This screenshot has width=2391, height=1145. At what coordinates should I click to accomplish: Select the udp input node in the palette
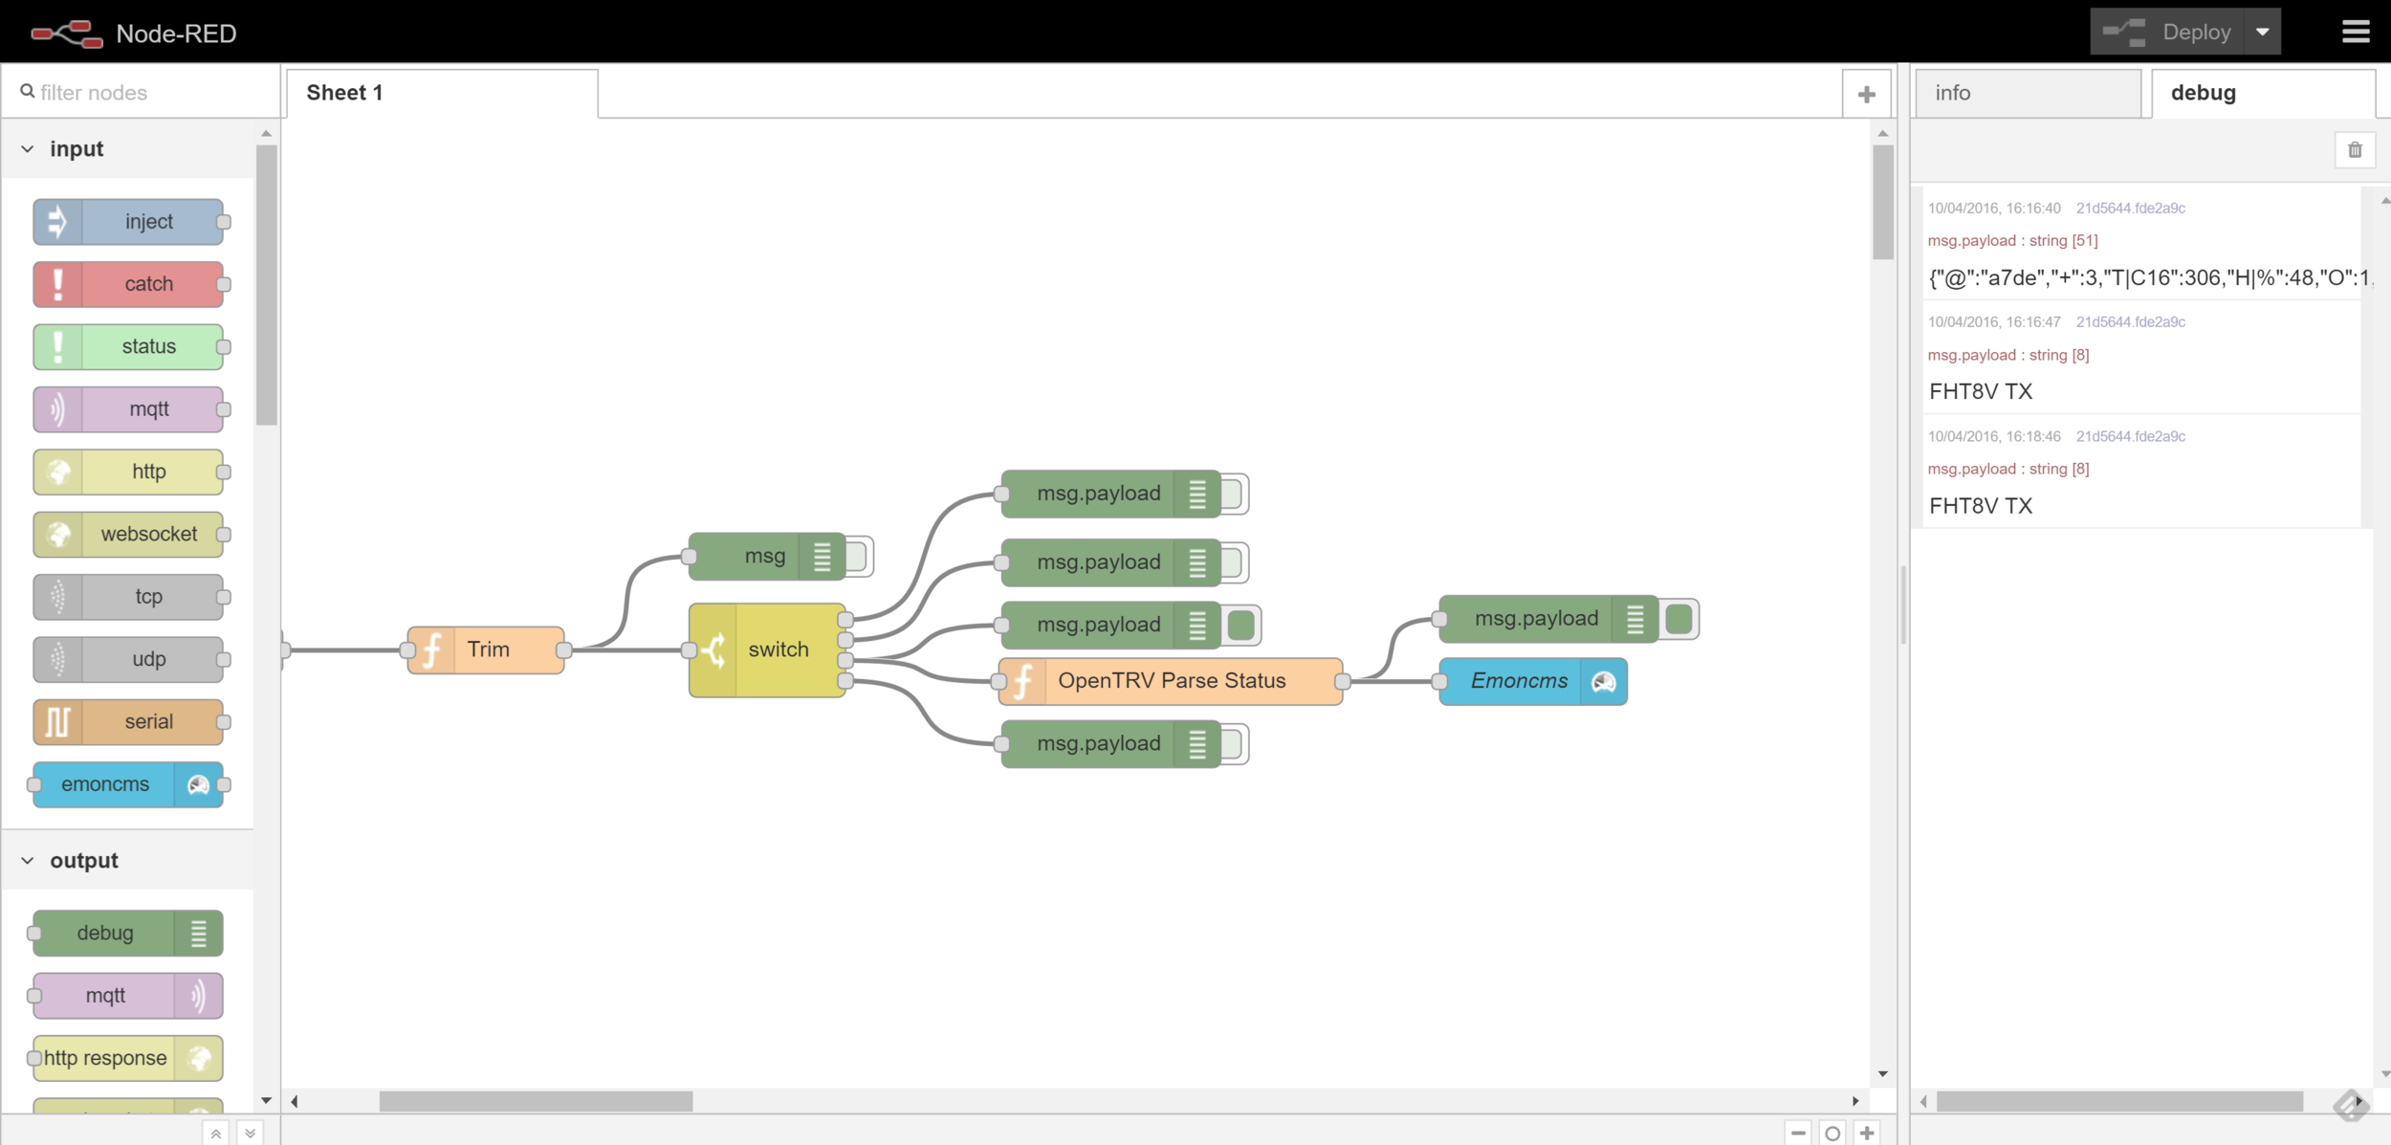coord(128,659)
